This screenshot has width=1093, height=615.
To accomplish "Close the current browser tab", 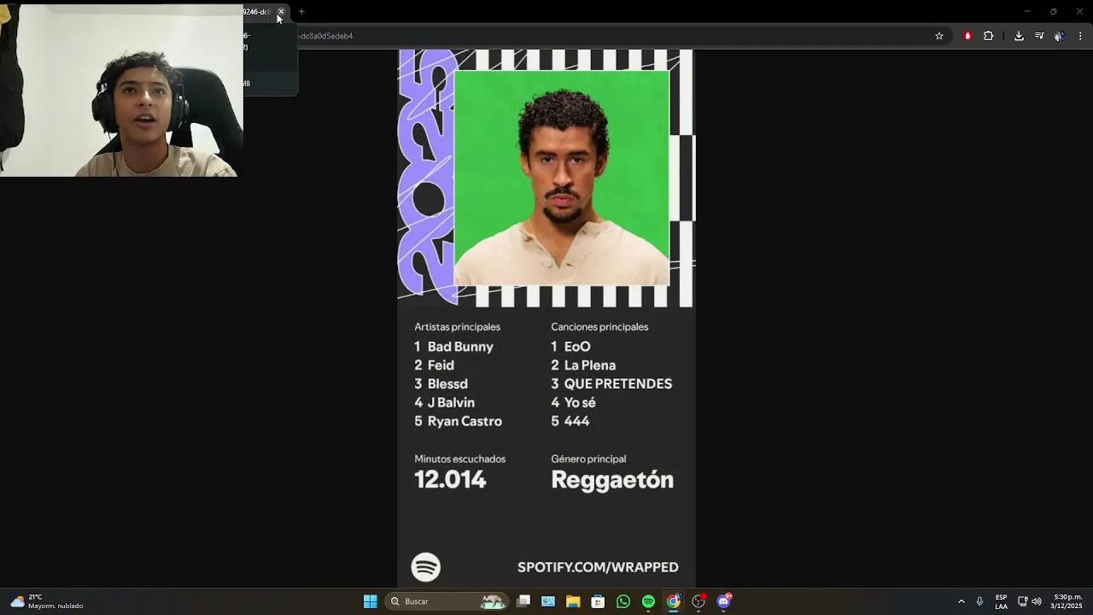I will pos(281,12).
